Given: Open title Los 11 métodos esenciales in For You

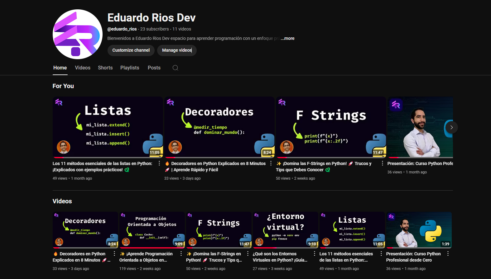Looking at the screenshot, I should click(x=103, y=167).
